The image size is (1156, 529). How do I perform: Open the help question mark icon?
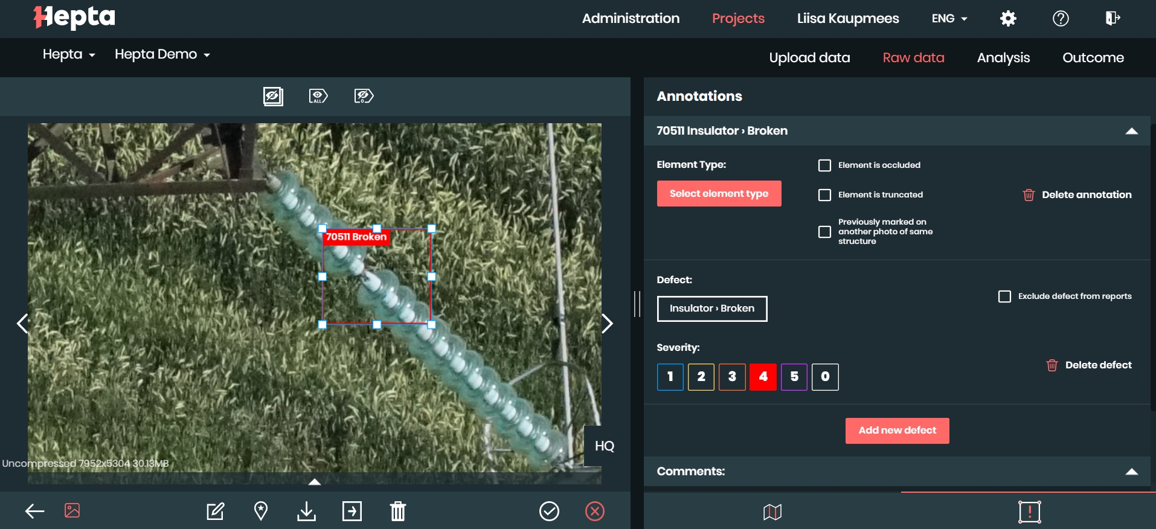click(x=1061, y=19)
